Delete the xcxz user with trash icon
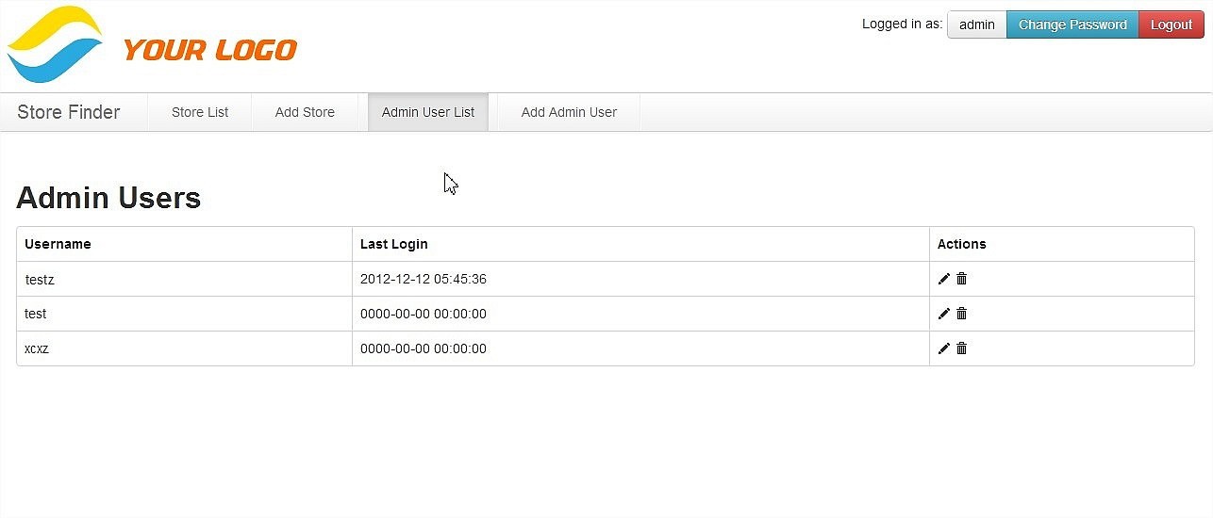 click(962, 348)
